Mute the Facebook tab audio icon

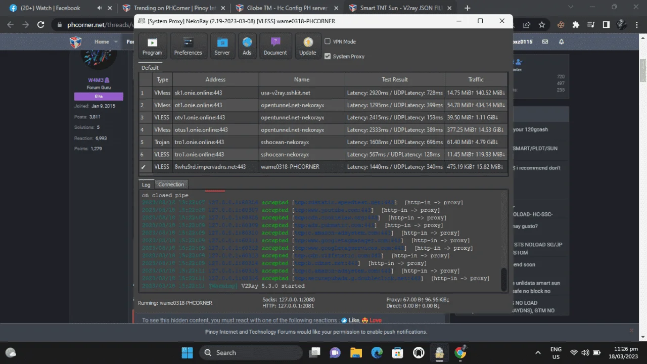click(99, 8)
